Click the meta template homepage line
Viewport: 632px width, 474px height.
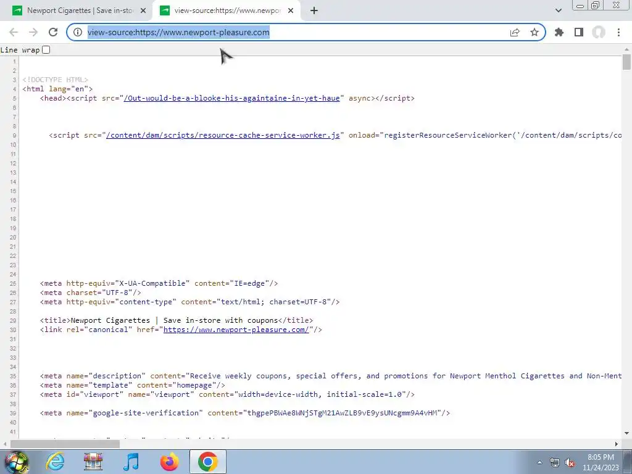coord(132,385)
